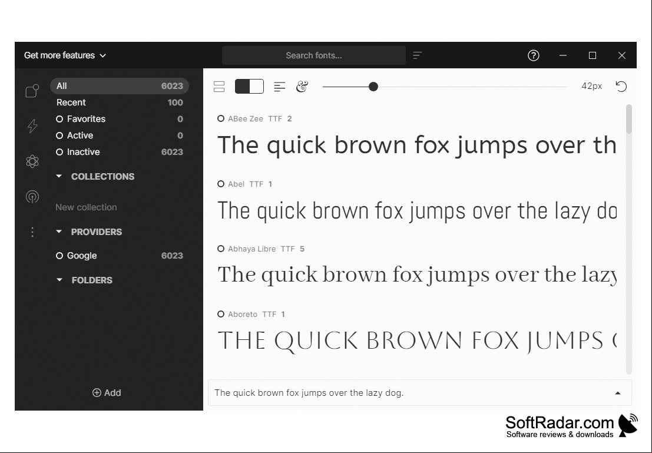Viewport: 652px width, 453px height.
Task: Select the Aboreto preview text line
Action: [x=417, y=340]
